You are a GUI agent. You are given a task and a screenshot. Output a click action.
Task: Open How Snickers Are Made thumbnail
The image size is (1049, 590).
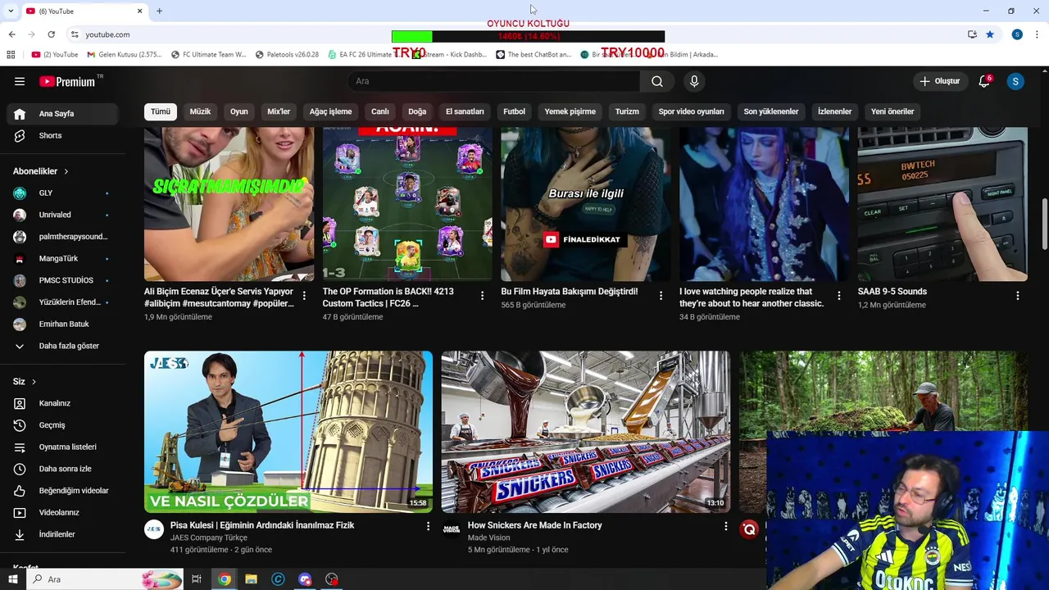(585, 432)
